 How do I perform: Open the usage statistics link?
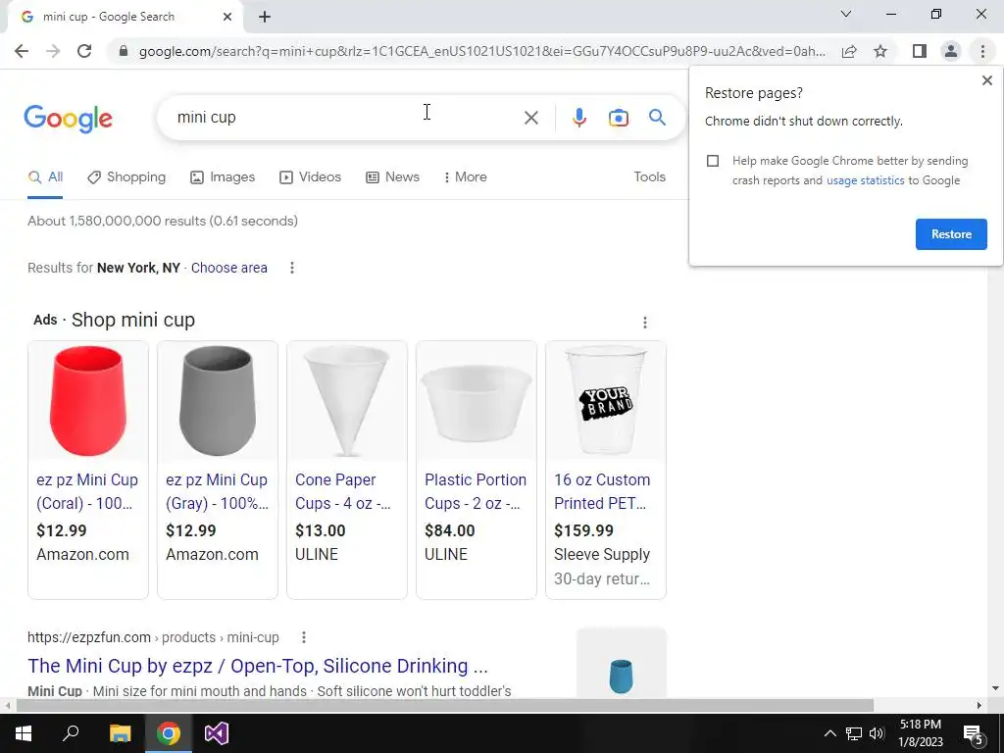coord(865,180)
